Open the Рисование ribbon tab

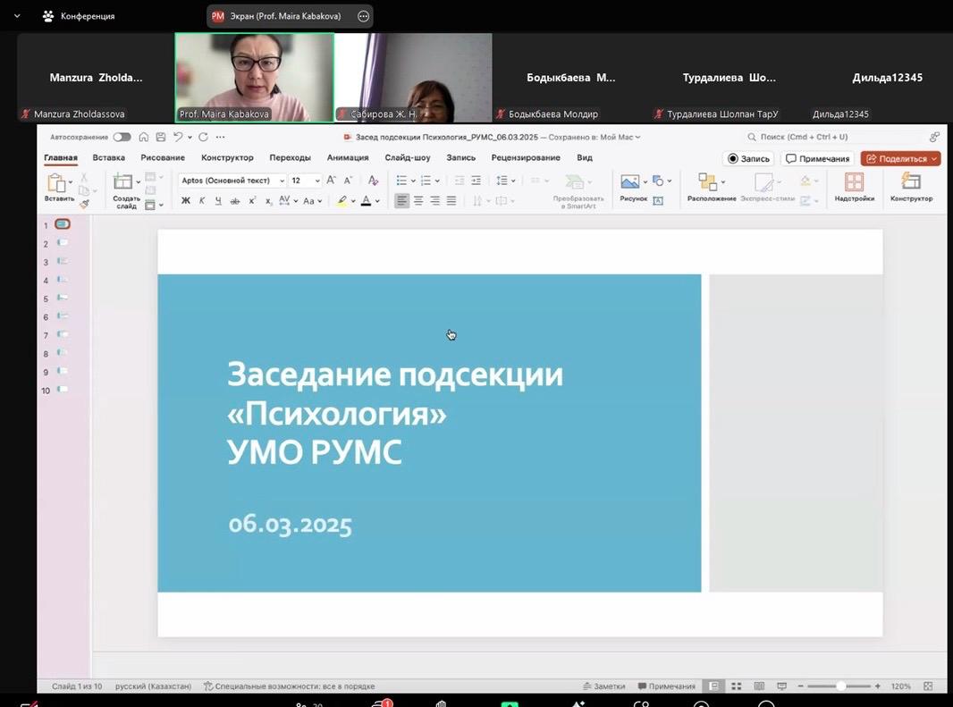tap(163, 157)
